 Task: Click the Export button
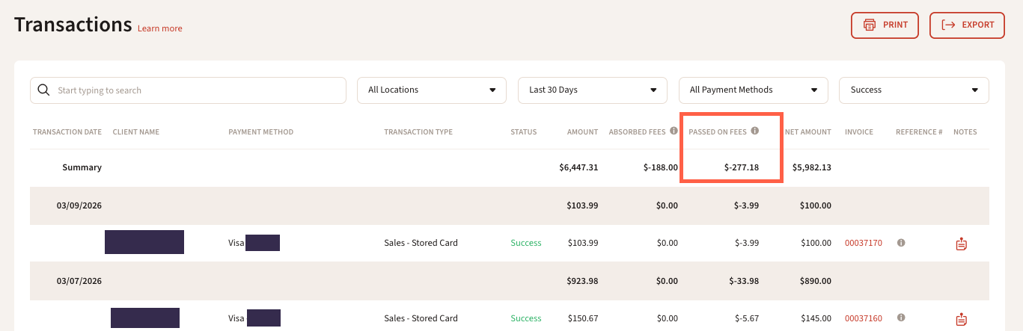pyautogui.click(x=967, y=25)
